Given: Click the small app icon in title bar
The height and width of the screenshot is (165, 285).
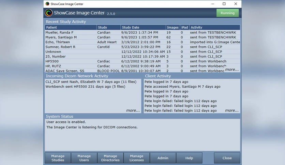Looking at the screenshot, I should click(x=47, y=4).
